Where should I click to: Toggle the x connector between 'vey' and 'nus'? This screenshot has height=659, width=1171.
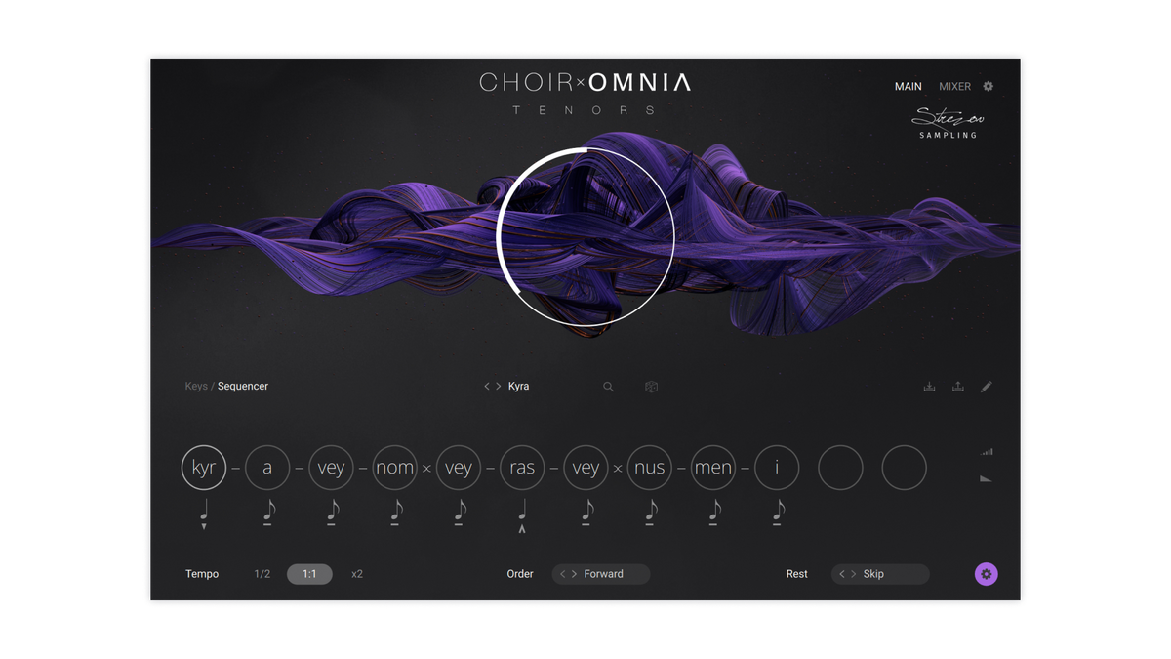pyautogui.click(x=618, y=469)
